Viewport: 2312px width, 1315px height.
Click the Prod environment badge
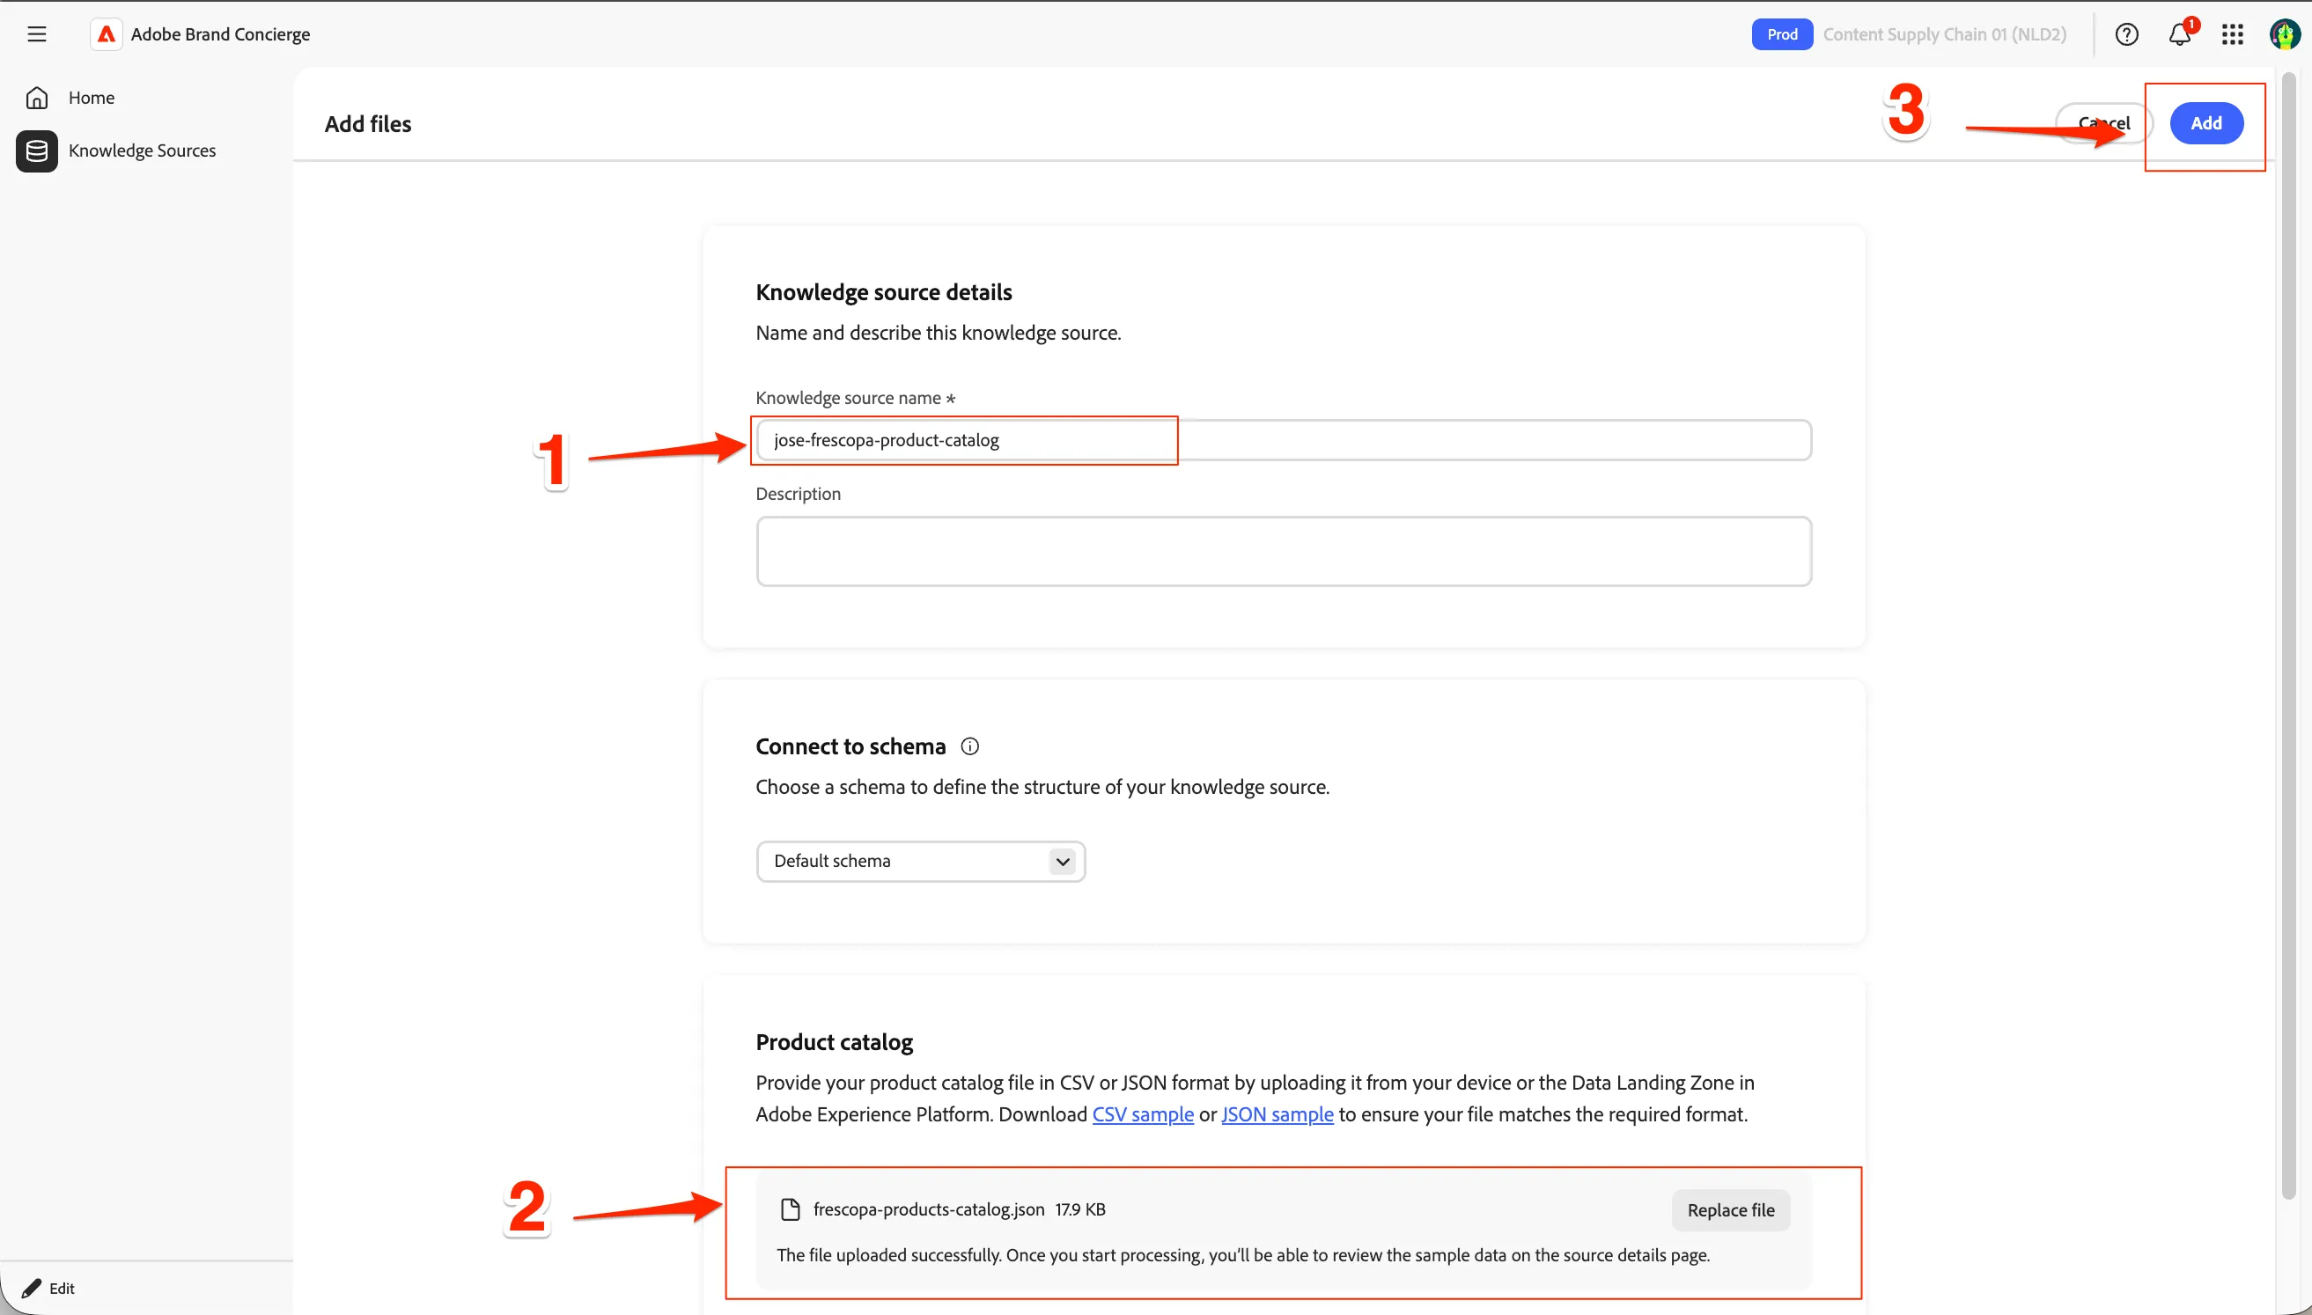[x=1781, y=34]
